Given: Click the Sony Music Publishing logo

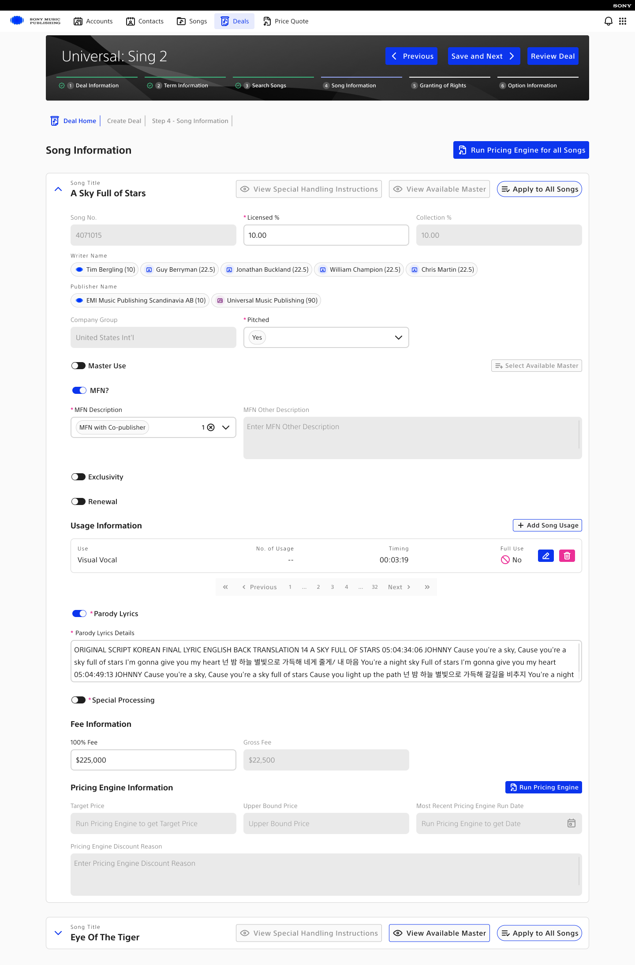Looking at the screenshot, I should [x=35, y=21].
